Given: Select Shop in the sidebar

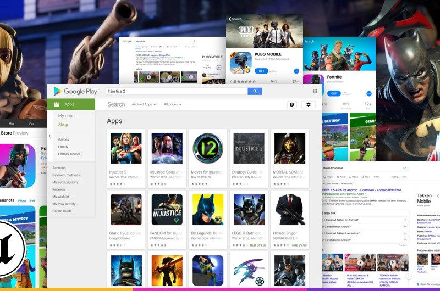Looking at the screenshot, I should pos(63,125).
